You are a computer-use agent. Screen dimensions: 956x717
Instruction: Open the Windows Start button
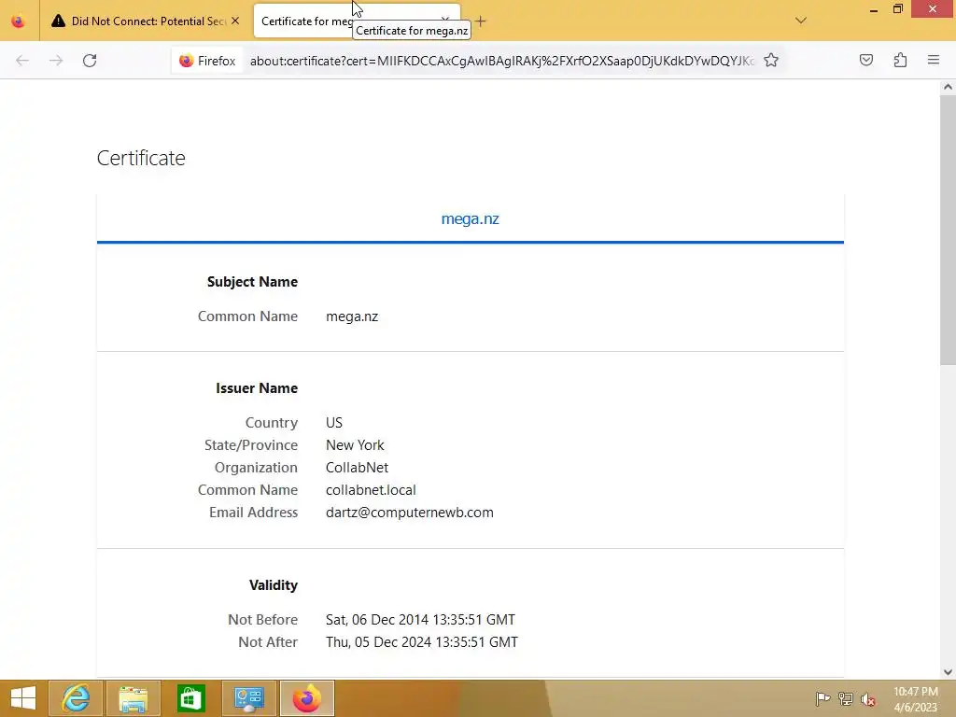(23, 698)
